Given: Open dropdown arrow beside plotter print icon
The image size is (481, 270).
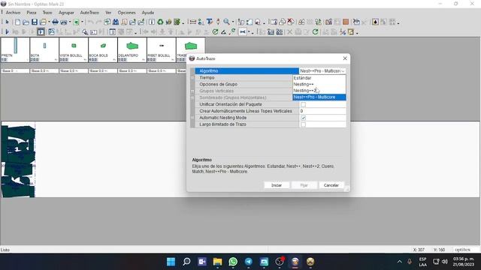Looking at the screenshot, I should (70, 22).
